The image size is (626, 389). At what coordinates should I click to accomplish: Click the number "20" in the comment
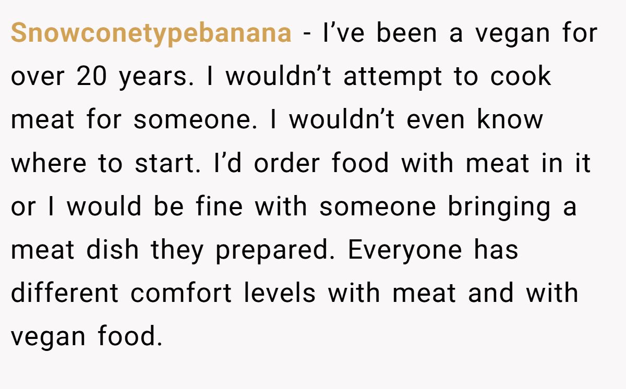pyautogui.click(x=92, y=77)
